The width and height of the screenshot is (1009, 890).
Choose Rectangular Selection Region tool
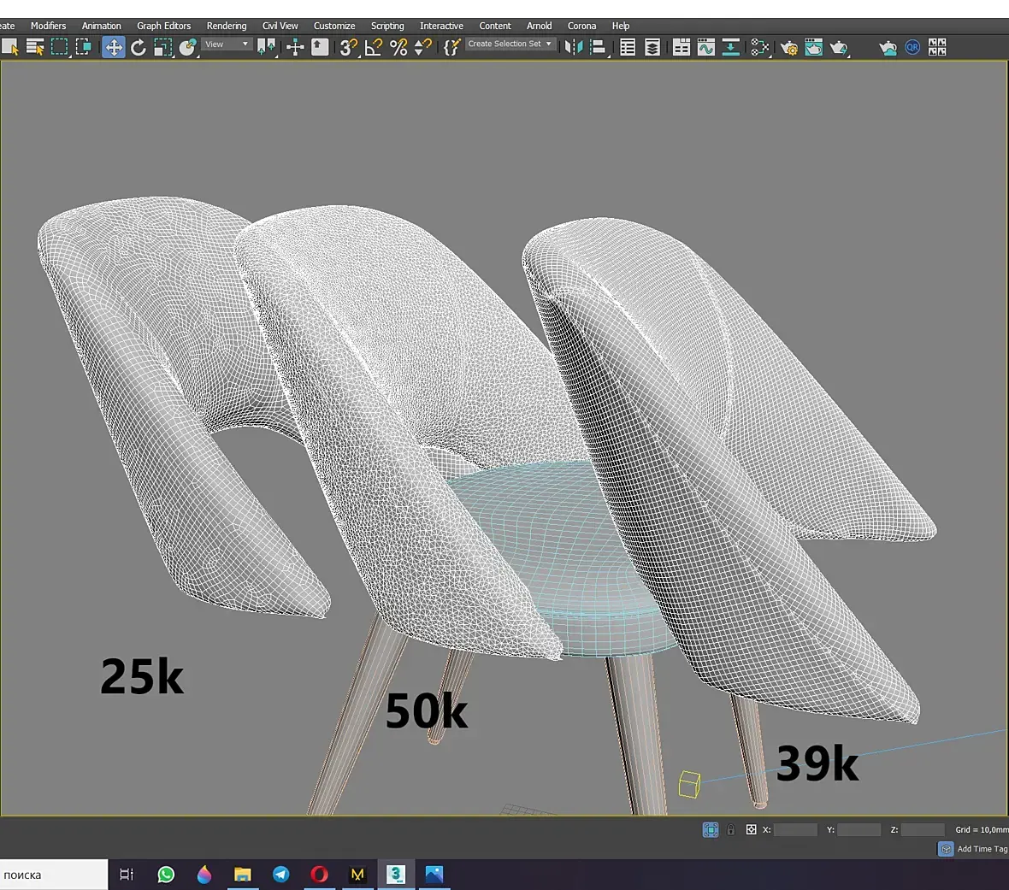tap(59, 47)
